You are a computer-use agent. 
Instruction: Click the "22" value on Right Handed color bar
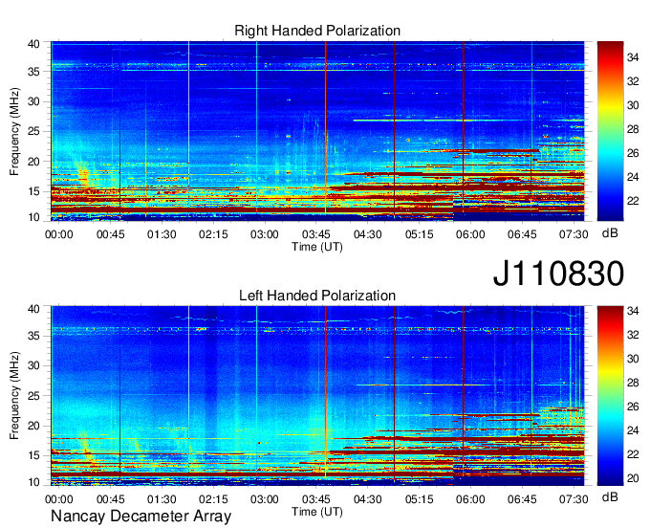click(x=633, y=201)
